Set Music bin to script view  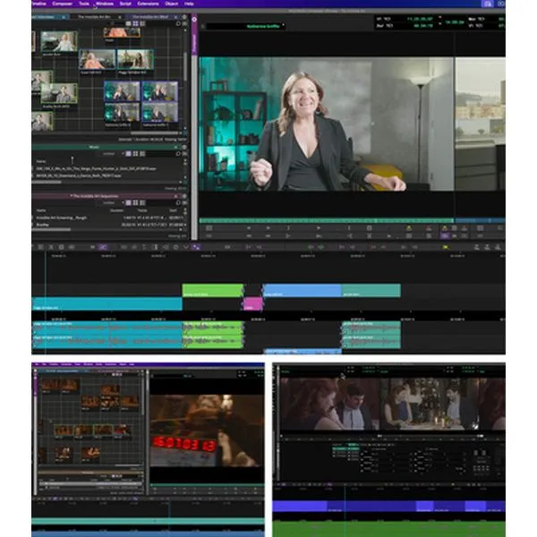tap(142, 154)
